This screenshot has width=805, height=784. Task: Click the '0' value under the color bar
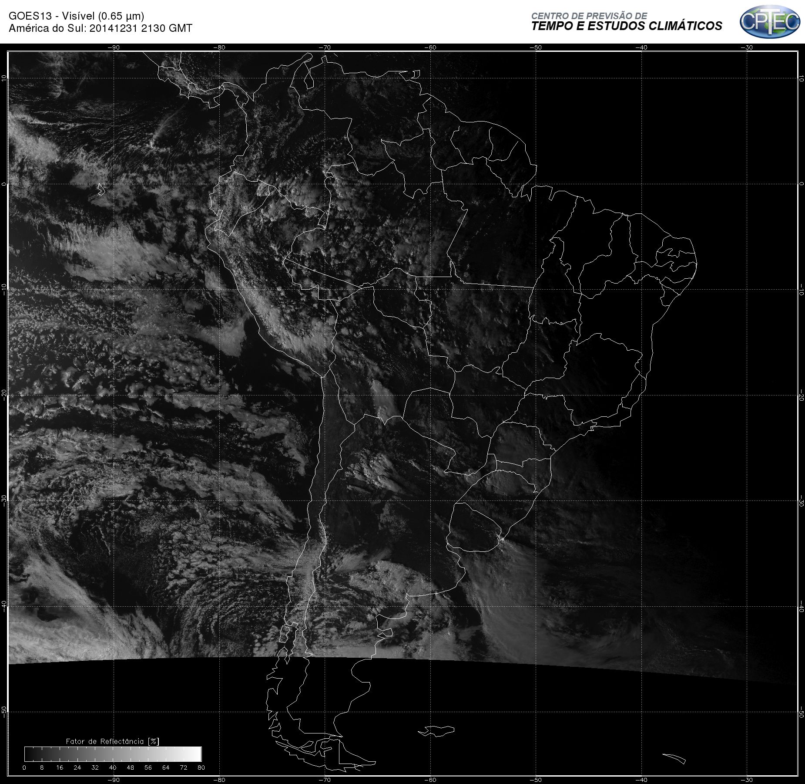click(24, 767)
